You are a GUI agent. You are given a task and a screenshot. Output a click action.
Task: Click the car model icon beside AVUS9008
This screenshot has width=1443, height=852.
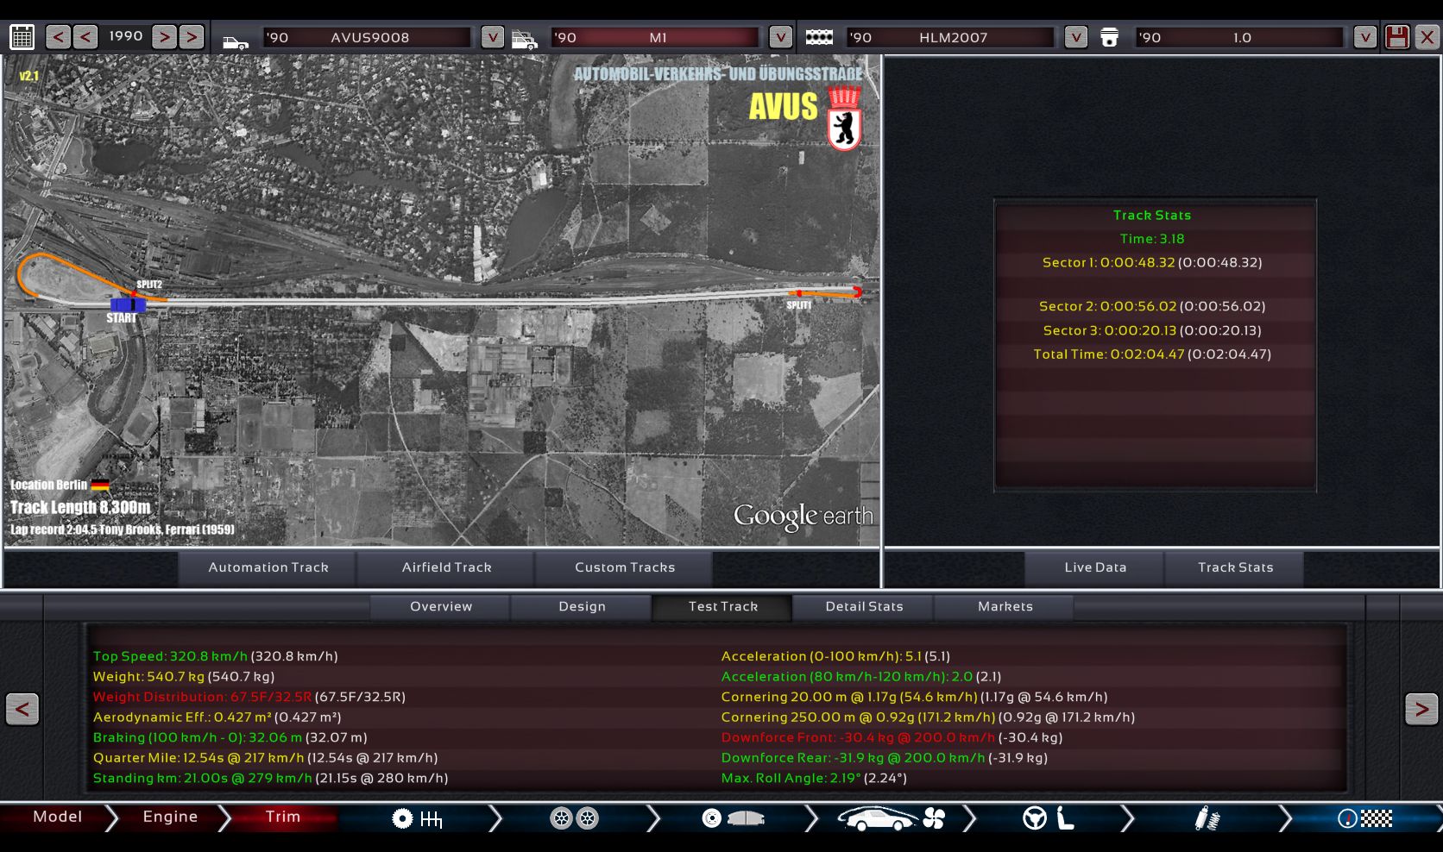click(235, 40)
